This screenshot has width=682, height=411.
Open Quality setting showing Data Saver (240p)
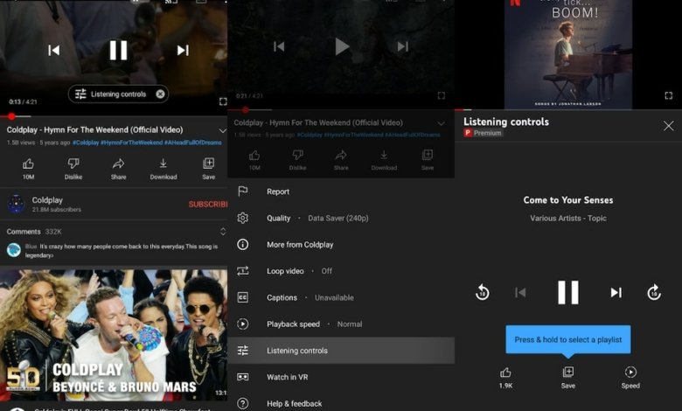tap(341, 218)
